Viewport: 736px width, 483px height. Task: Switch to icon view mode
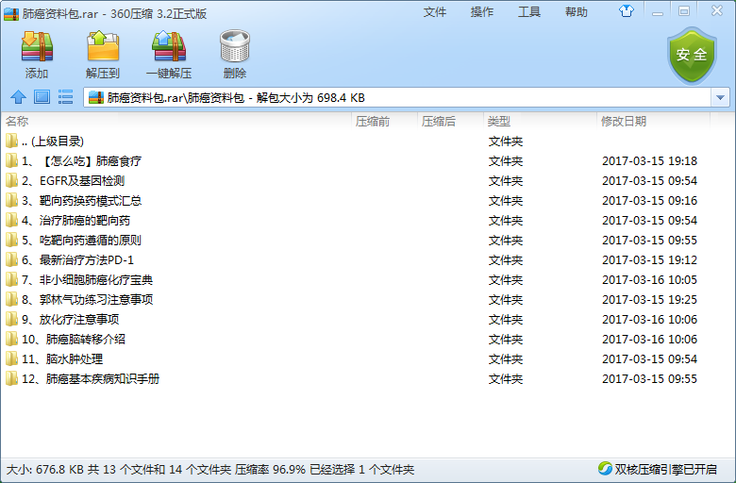[x=42, y=97]
